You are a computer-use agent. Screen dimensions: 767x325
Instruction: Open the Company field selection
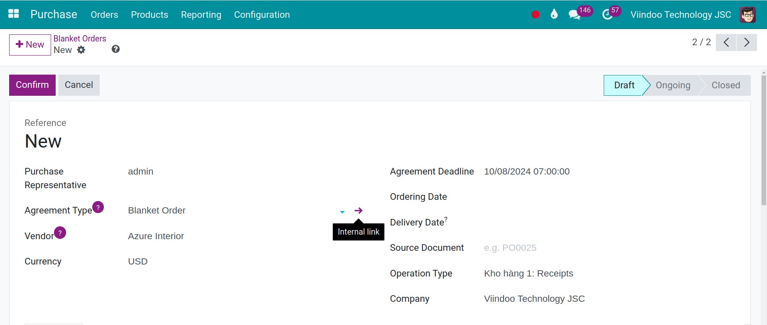[x=610, y=298]
